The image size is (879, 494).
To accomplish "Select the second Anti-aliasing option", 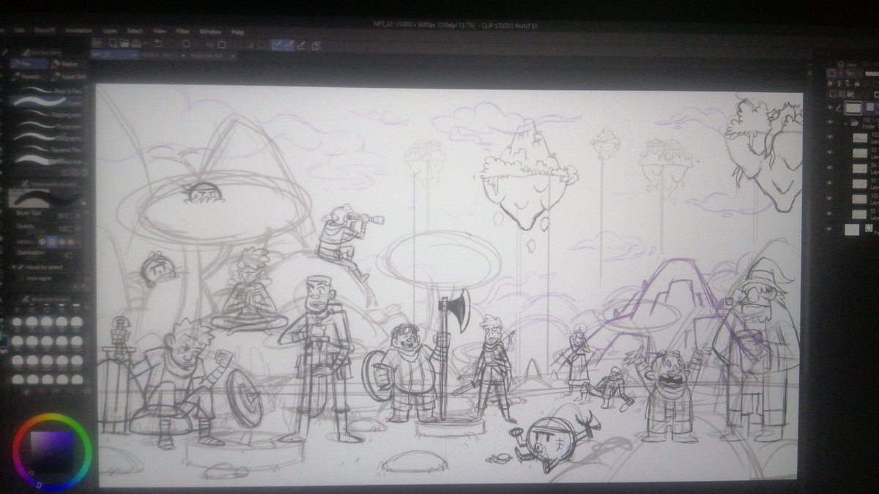I will click(51, 242).
